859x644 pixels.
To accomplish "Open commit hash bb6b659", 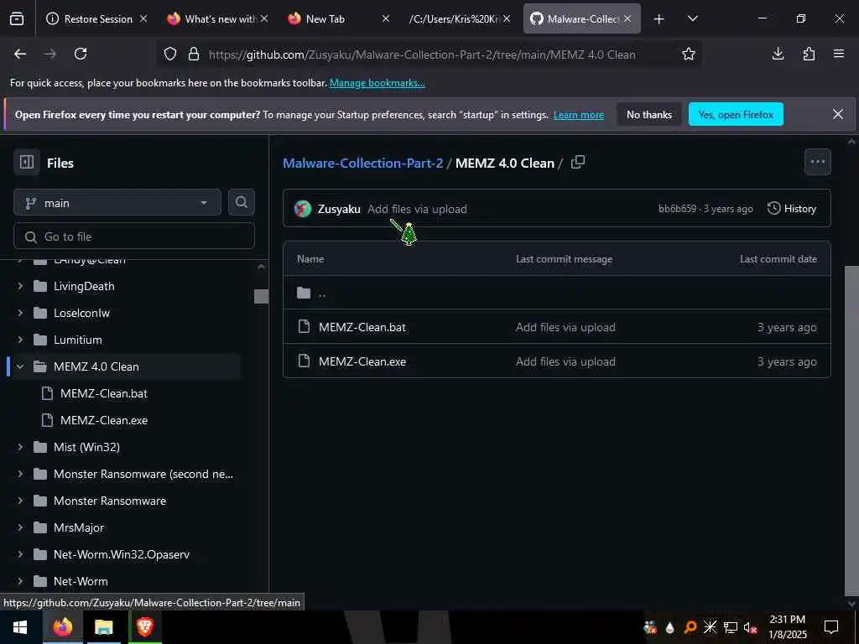I will (677, 209).
